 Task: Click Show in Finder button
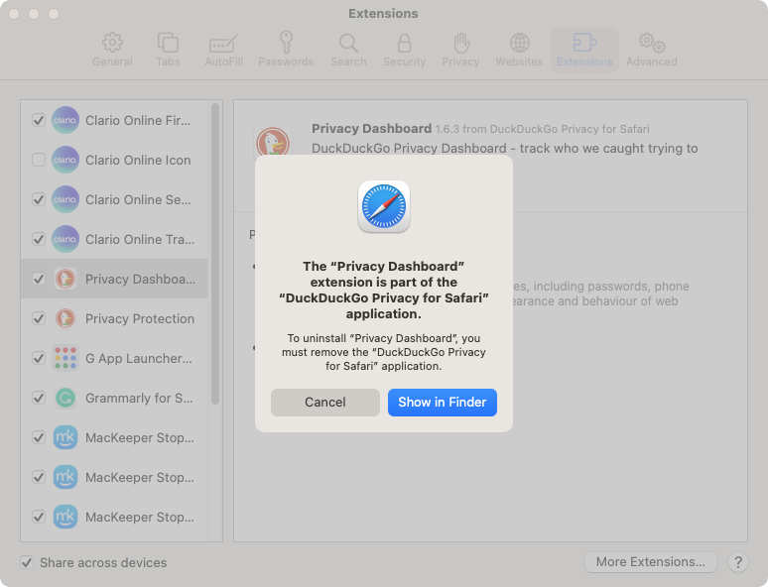point(443,402)
